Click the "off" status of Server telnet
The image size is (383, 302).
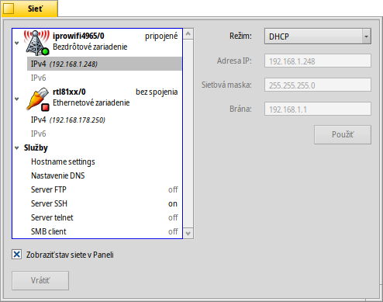coord(173,217)
